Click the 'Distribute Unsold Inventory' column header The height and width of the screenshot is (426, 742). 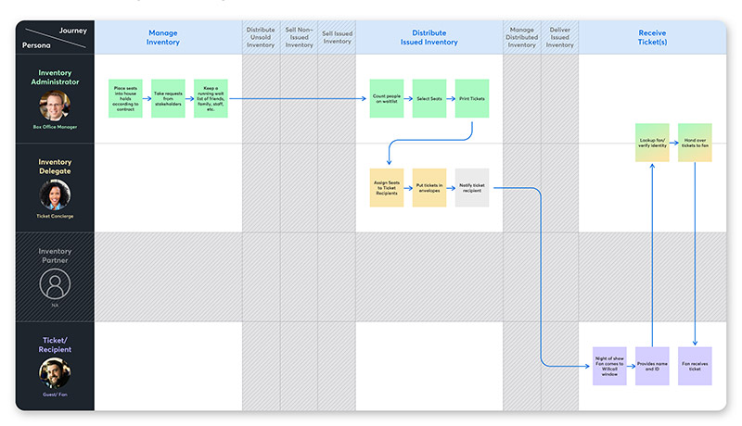point(261,37)
